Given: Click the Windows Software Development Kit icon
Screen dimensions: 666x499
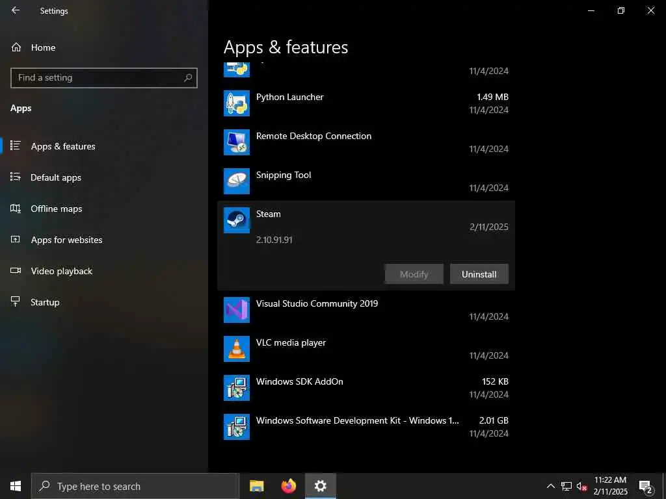Looking at the screenshot, I should (x=237, y=427).
